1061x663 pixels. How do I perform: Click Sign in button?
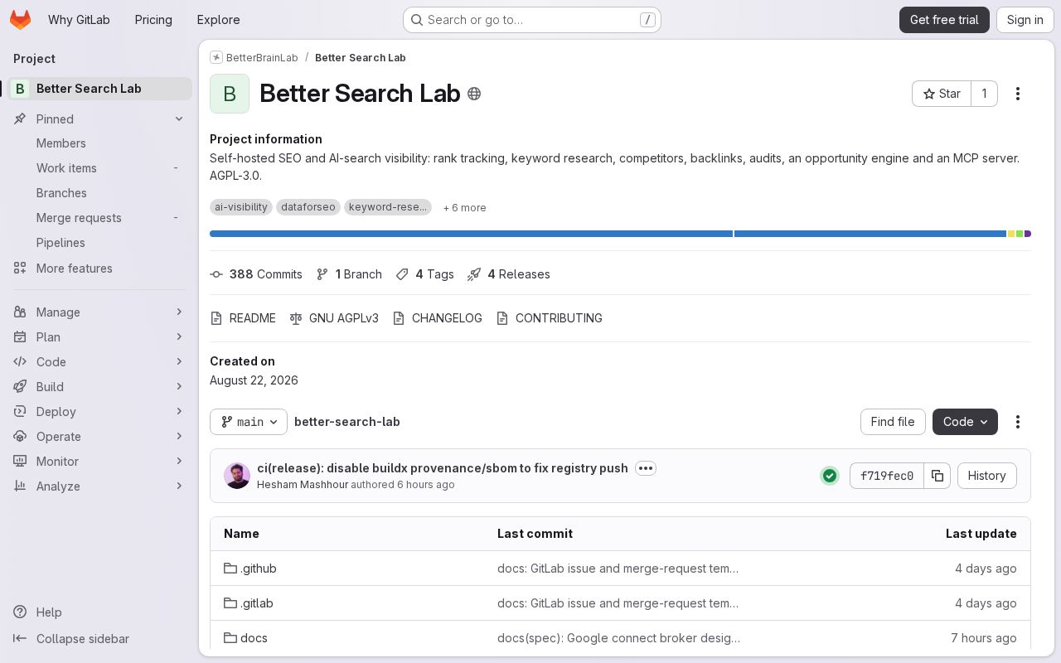1025,20
